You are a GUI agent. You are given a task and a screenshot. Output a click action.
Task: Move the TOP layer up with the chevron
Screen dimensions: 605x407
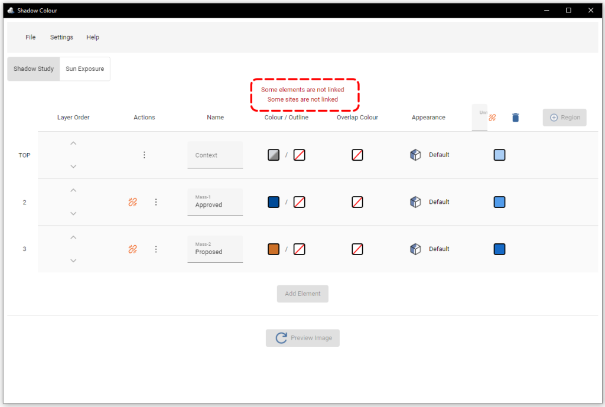[x=73, y=143]
